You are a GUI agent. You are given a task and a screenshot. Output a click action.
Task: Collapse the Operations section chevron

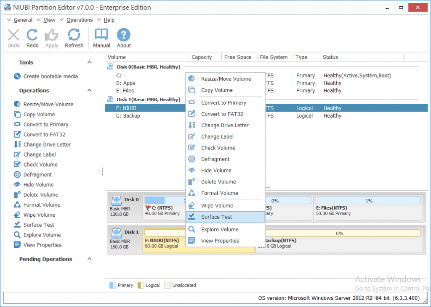click(89, 91)
